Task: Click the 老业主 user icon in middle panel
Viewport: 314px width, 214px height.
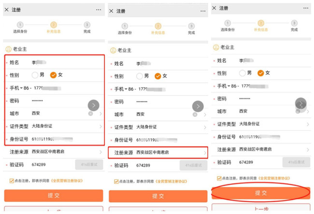Action: tap(113, 50)
